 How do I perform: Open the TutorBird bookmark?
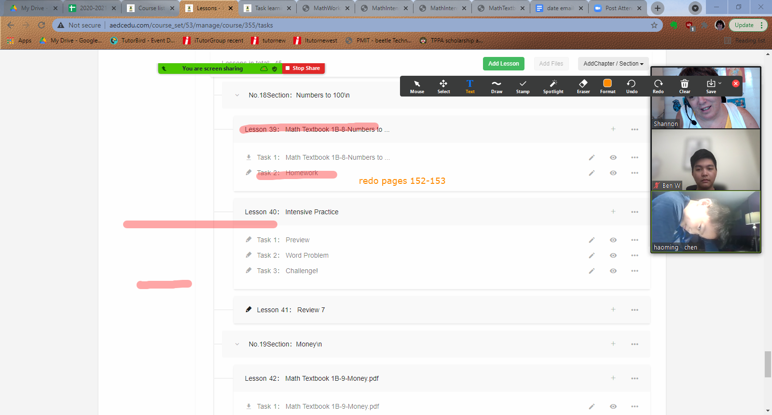tap(143, 41)
